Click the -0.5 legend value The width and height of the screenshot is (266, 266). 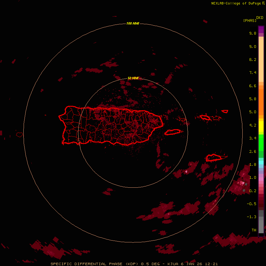coord(252,204)
